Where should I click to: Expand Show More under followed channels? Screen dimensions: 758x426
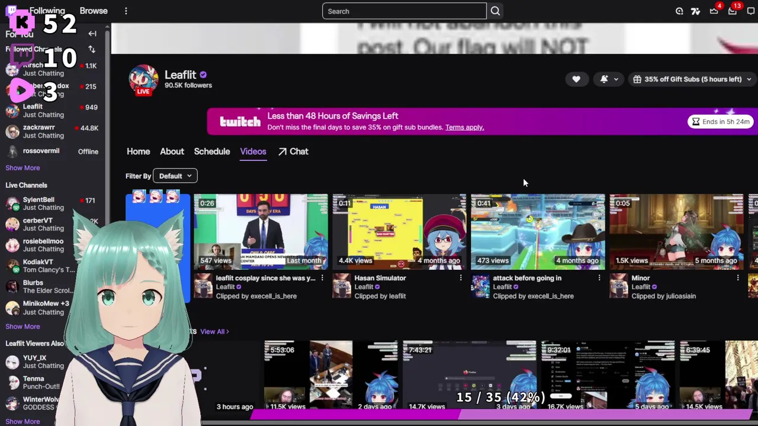23,168
